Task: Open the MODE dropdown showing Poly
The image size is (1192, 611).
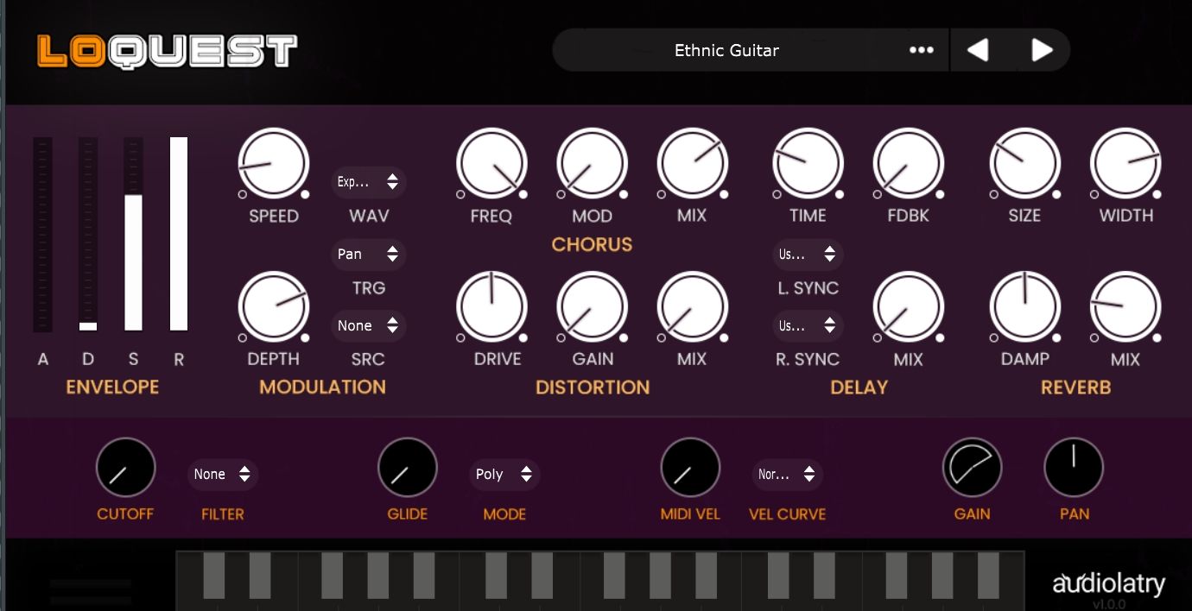Action: [504, 474]
